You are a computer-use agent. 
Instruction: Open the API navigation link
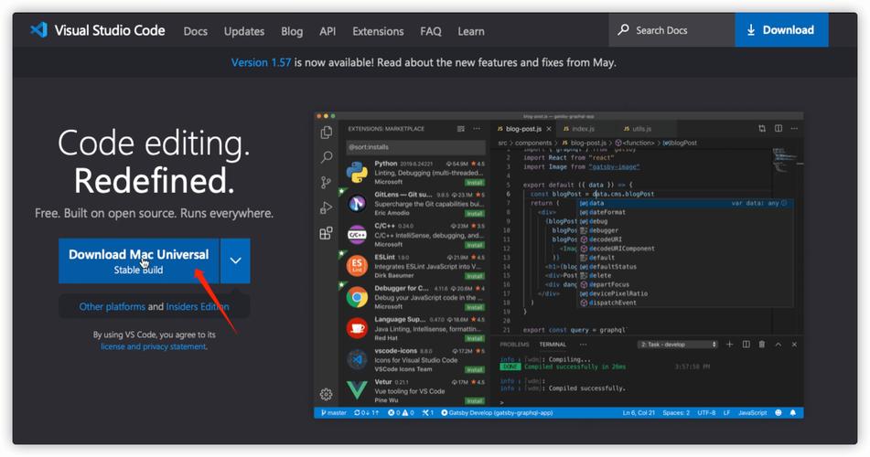coord(328,32)
